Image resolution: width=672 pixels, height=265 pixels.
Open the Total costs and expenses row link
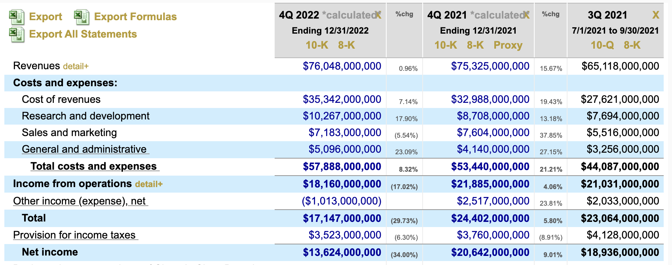[94, 166]
